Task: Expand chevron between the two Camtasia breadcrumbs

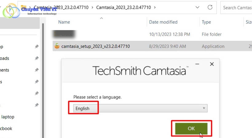Action: pos(92,7)
